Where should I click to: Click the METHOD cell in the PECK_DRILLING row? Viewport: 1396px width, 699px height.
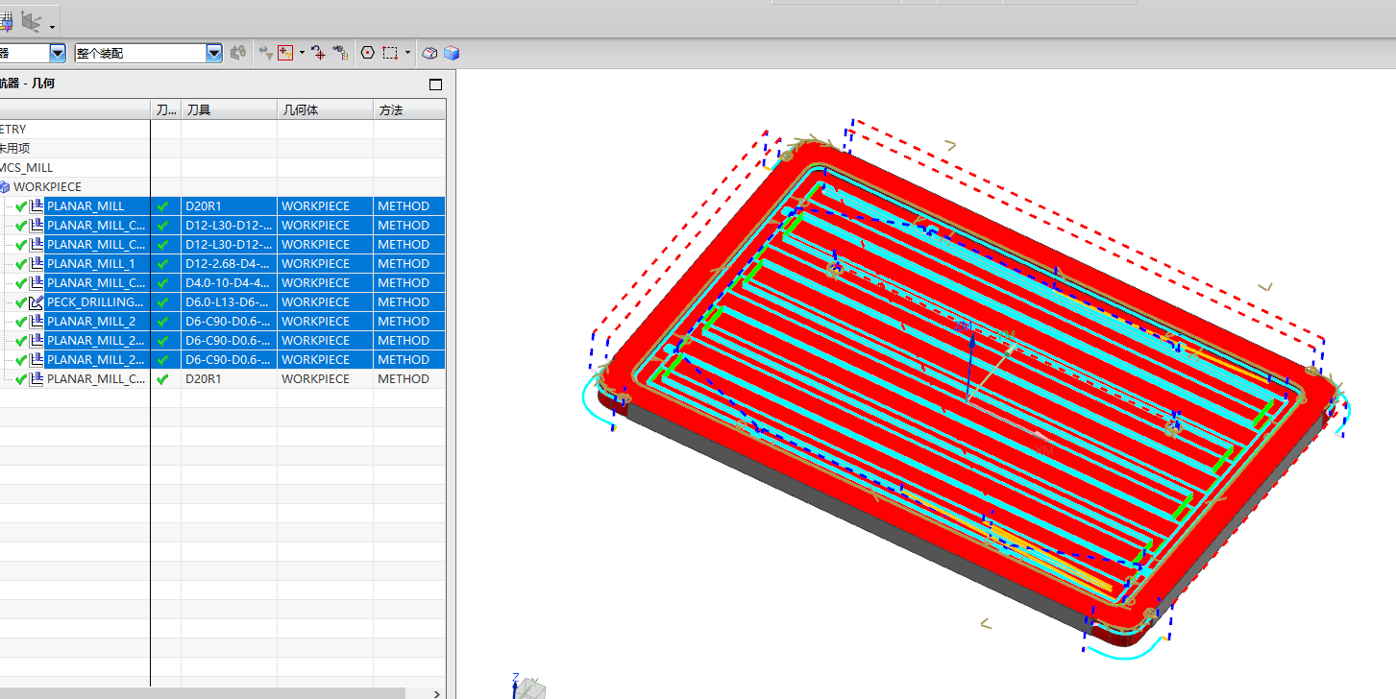[x=409, y=302]
